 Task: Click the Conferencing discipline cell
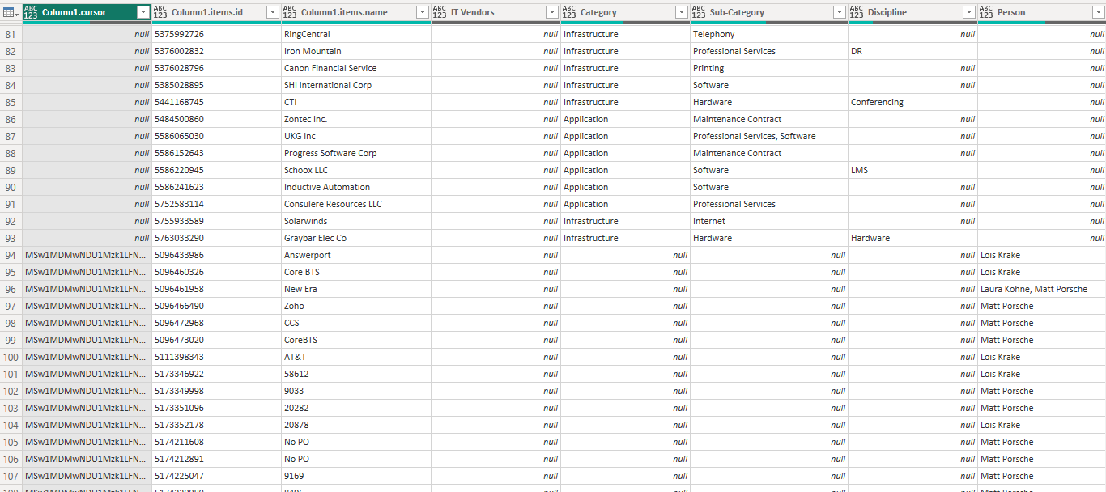pyautogui.click(x=912, y=102)
